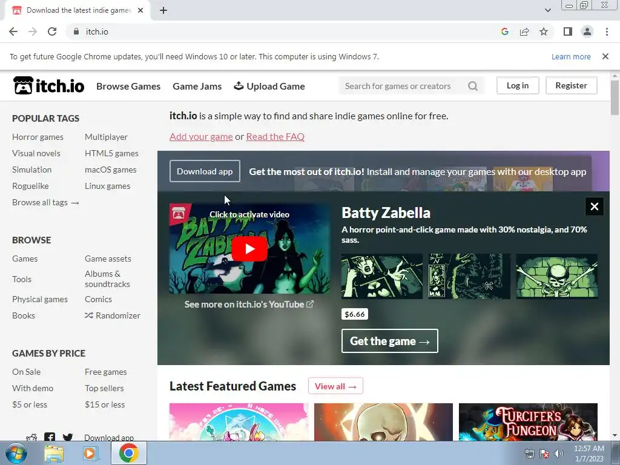Play the Batty Zabella YouTube video

(249, 249)
